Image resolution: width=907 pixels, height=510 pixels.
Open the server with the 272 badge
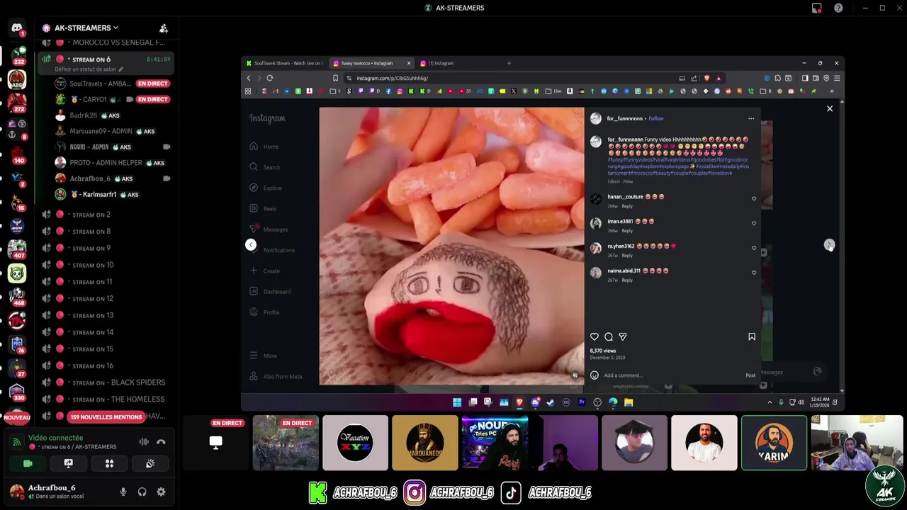click(17, 103)
